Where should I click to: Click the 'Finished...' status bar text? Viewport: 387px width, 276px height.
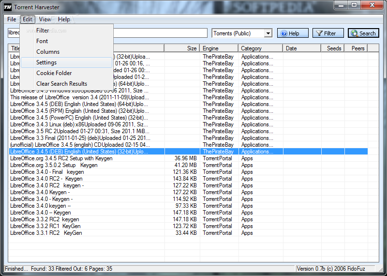[16, 269]
